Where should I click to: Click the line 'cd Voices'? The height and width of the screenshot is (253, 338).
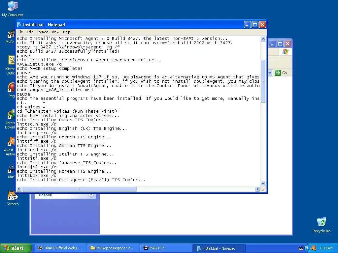click(28, 107)
